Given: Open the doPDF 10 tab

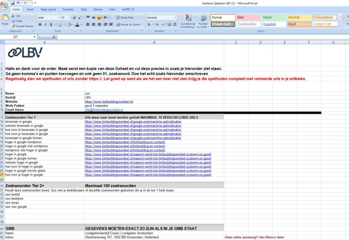Looking at the screenshot, I should pyautogui.click(x=128, y=9).
